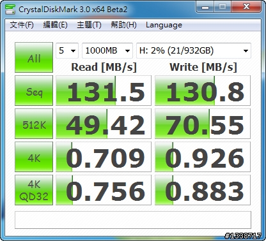The width and height of the screenshot is (266, 241).
Task: Open the test count dropdown showing 5
Action: [x=67, y=50]
